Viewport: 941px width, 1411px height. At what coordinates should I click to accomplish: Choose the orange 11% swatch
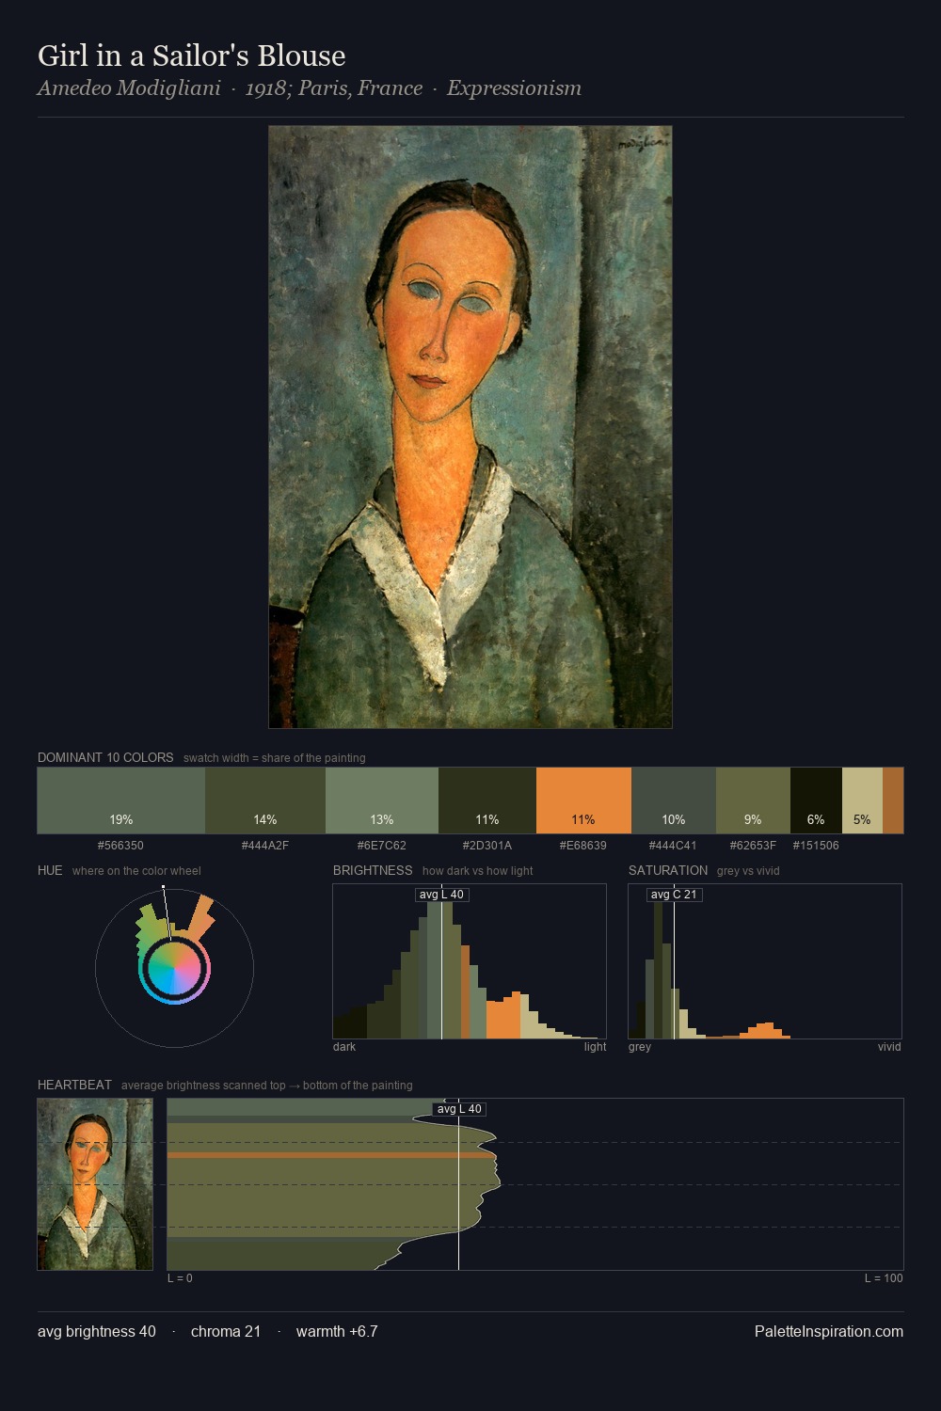[x=583, y=801]
